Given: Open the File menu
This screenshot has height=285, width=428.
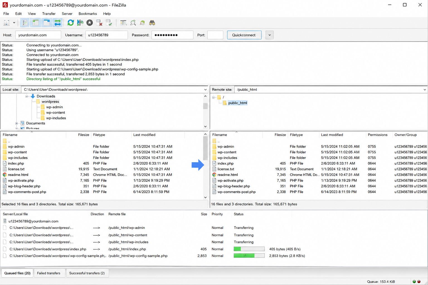Looking at the screenshot, I should click(x=6, y=14).
